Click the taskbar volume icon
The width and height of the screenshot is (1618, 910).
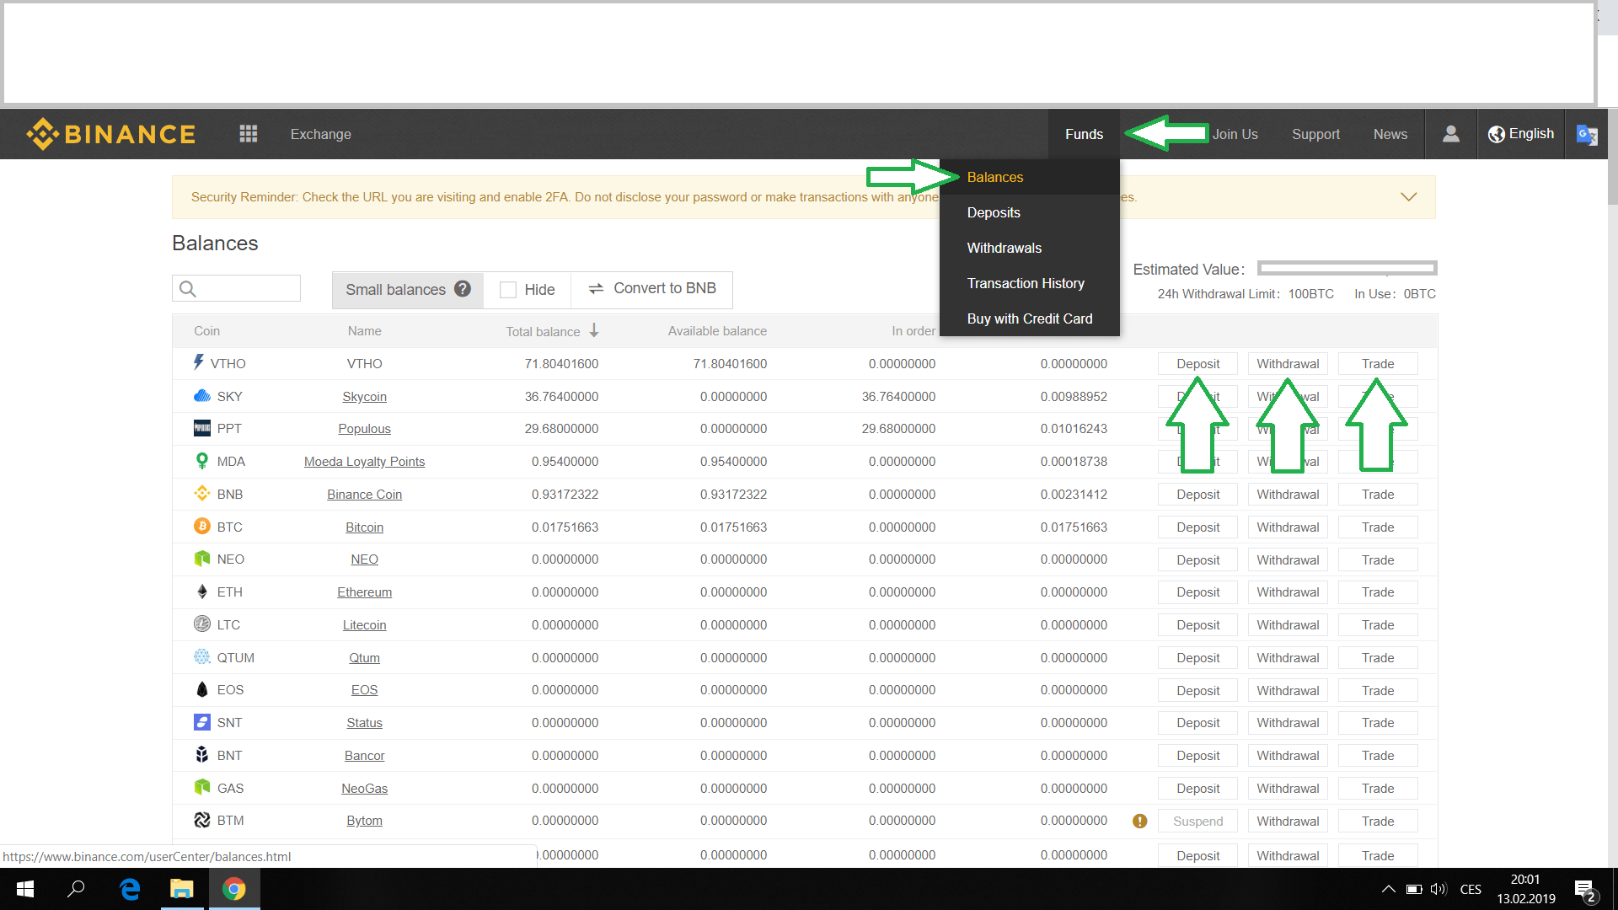click(1439, 889)
